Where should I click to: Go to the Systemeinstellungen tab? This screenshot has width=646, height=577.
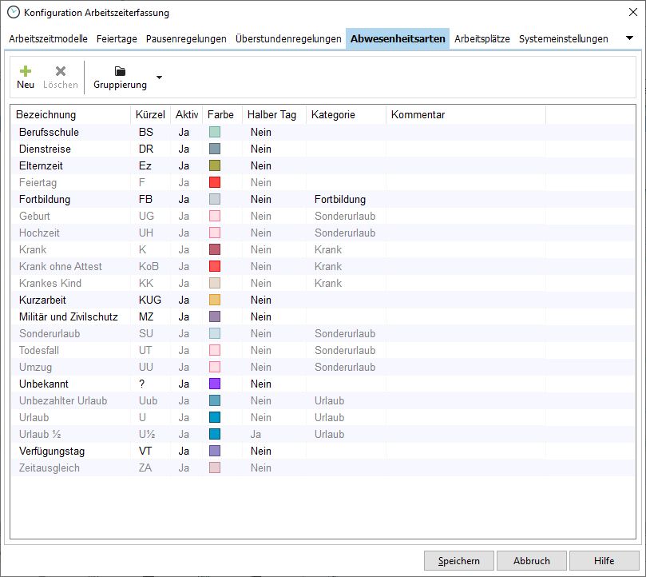pyautogui.click(x=563, y=38)
